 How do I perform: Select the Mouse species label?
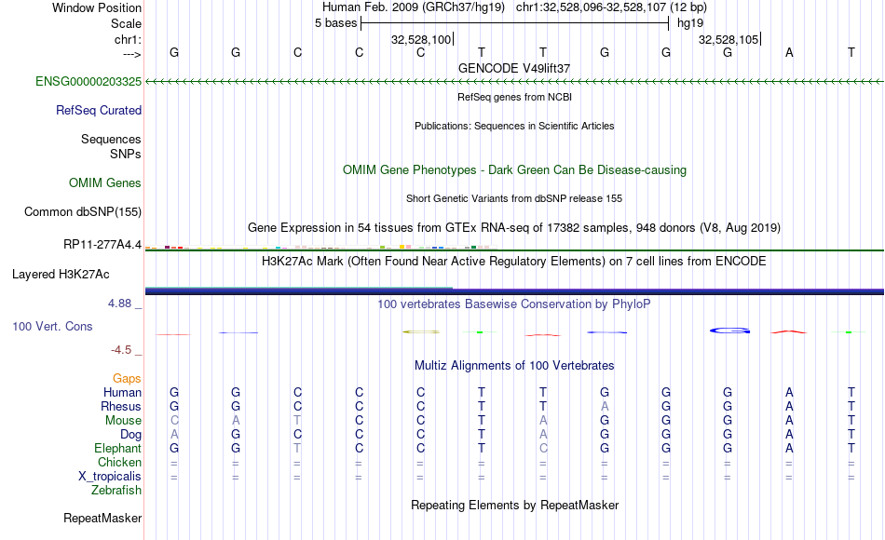pos(124,421)
